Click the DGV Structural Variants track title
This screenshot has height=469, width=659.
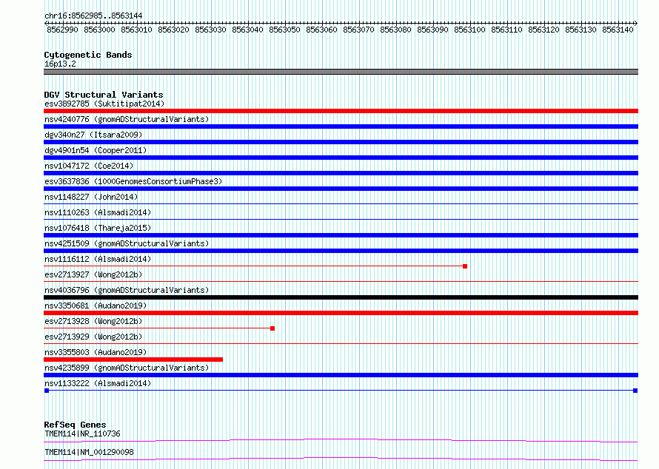click(104, 95)
